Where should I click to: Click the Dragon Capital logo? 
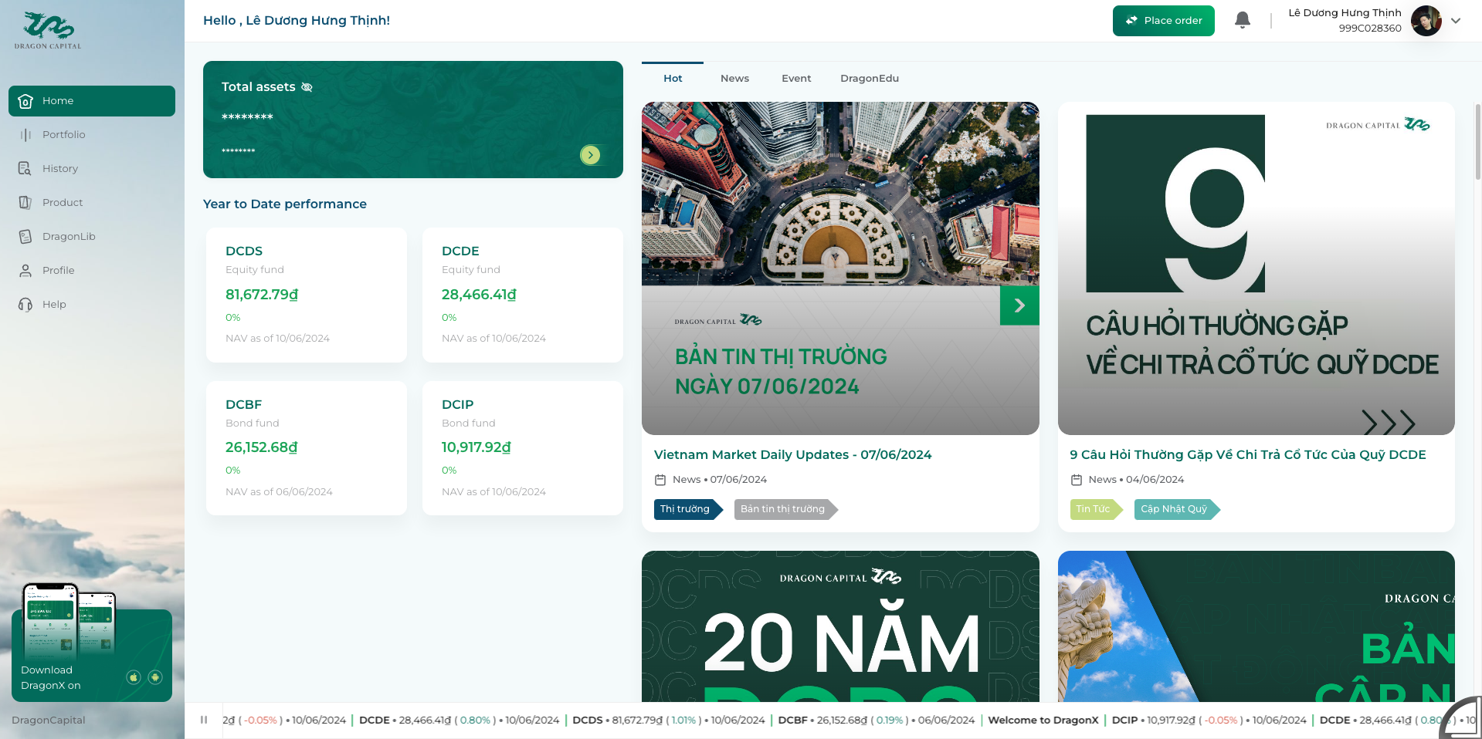(x=48, y=31)
